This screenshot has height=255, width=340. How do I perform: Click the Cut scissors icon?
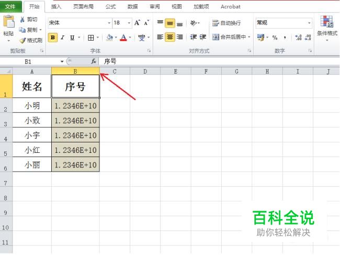(22, 19)
